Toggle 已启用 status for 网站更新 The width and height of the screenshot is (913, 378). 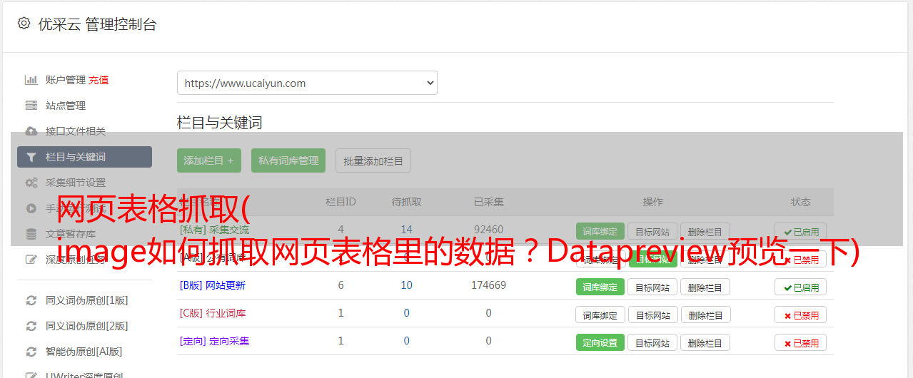pyautogui.click(x=801, y=287)
